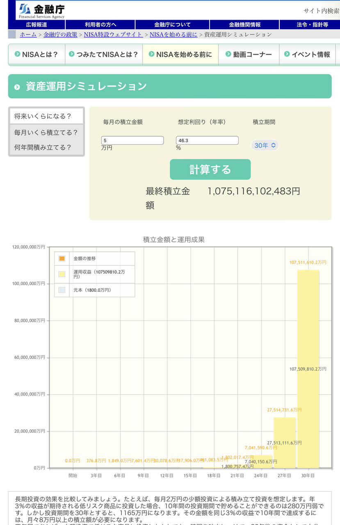The image size is (340, 525).
Task: Click the 金融庁 Financial Services Agency logo
Action: [41, 11]
